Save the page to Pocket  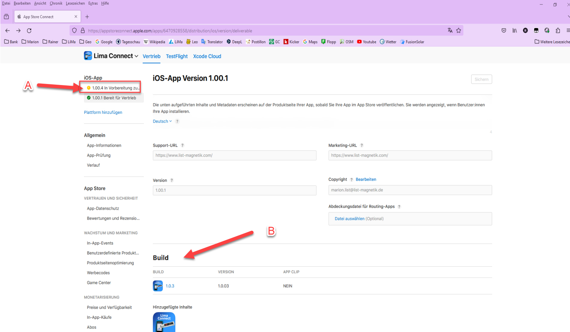504,30
